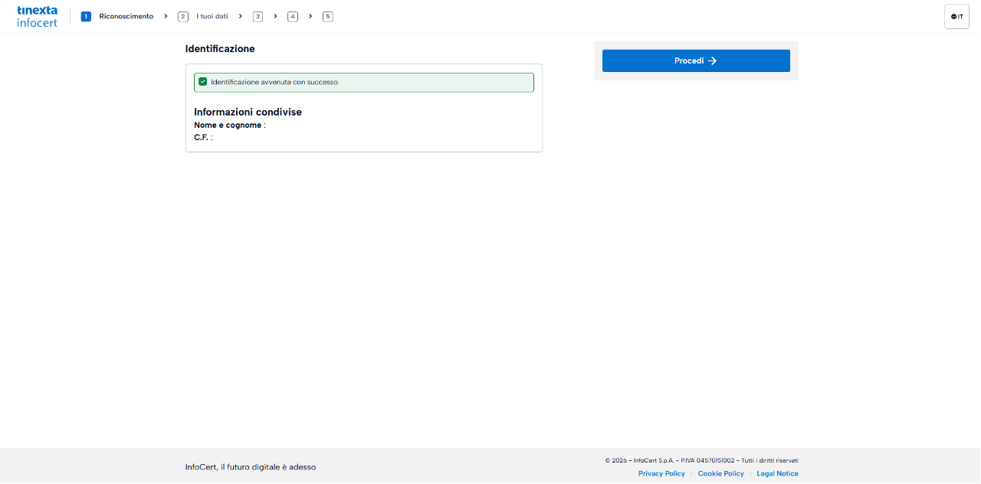Go to step 5 in progress bar
Image resolution: width=981 pixels, height=484 pixels.
[328, 16]
